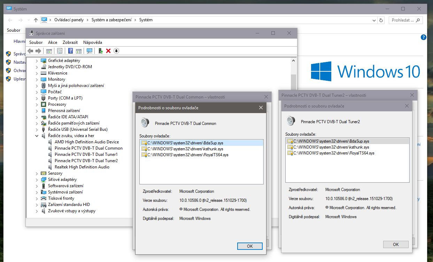The height and width of the screenshot is (262, 433).
Task: Open the Properties toolbar icon in Device Manager
Action: click(x=60, y=51)
